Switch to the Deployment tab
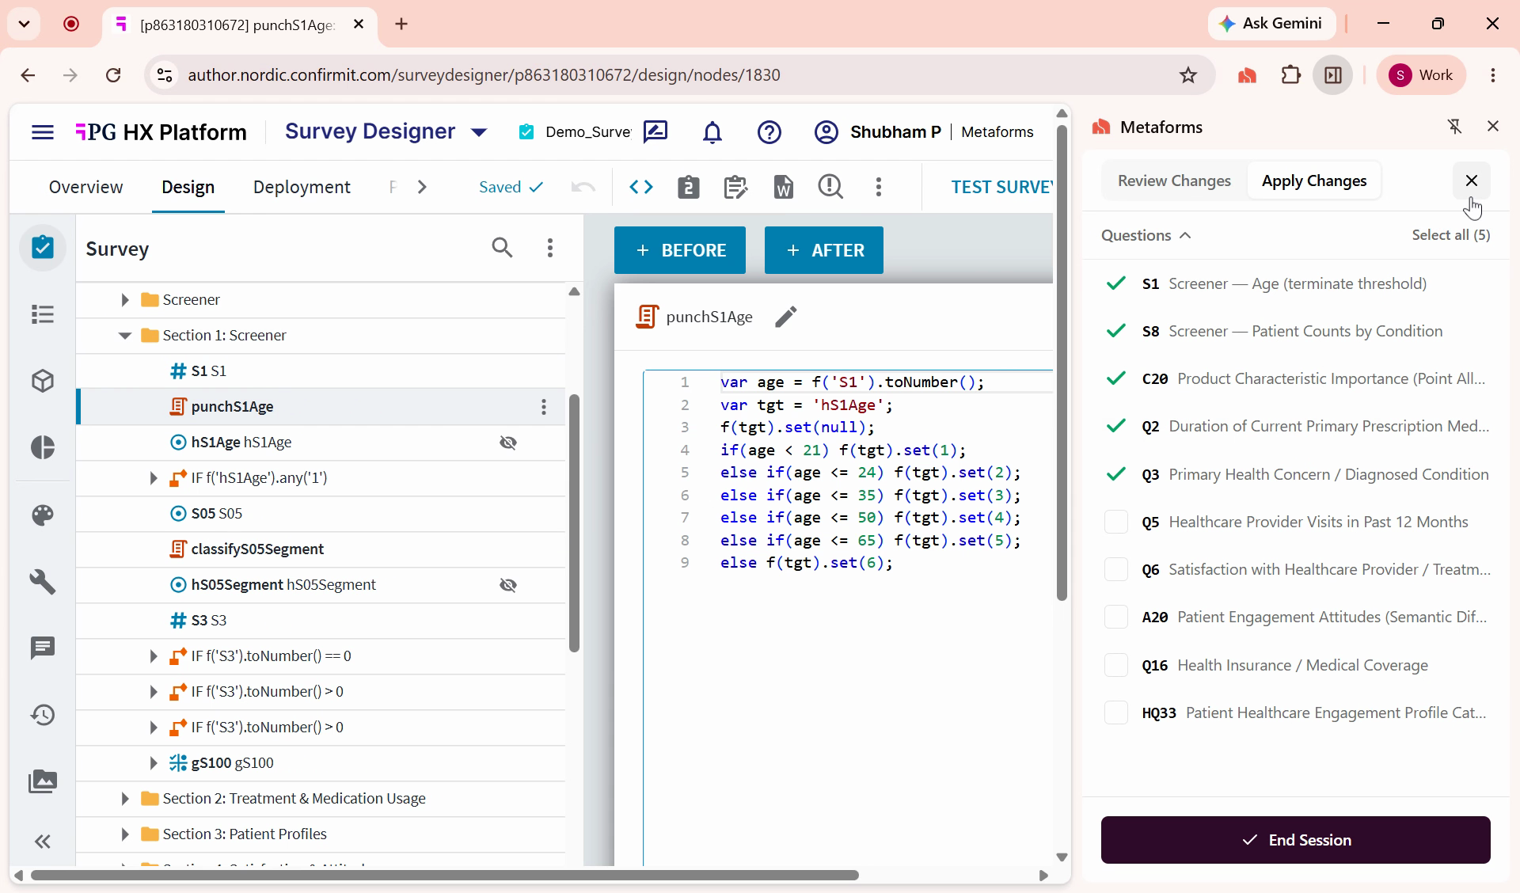The height and width of the screenshot is (893, 1520). (x=302, y=187)
